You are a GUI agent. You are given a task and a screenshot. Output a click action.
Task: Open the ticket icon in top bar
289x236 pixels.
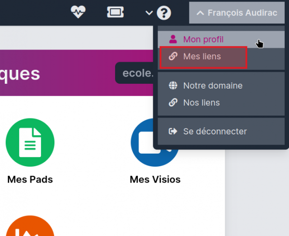click(116, 13)
